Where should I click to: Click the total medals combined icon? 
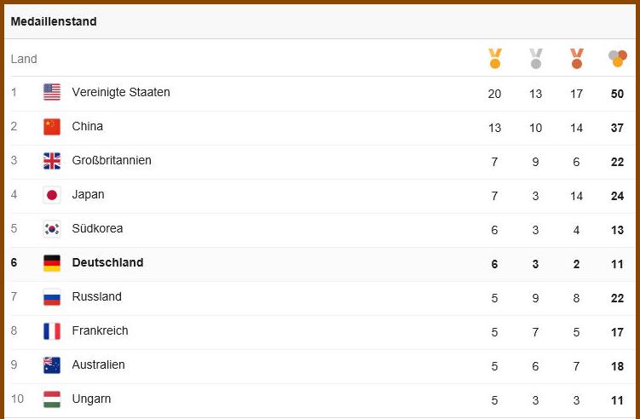617,59
